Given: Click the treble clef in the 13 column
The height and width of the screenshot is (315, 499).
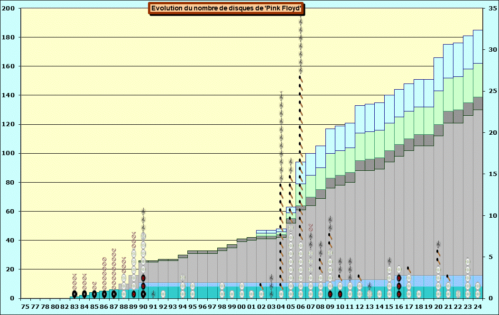Looking at the screenshot, I should click(x=370, y=286).
